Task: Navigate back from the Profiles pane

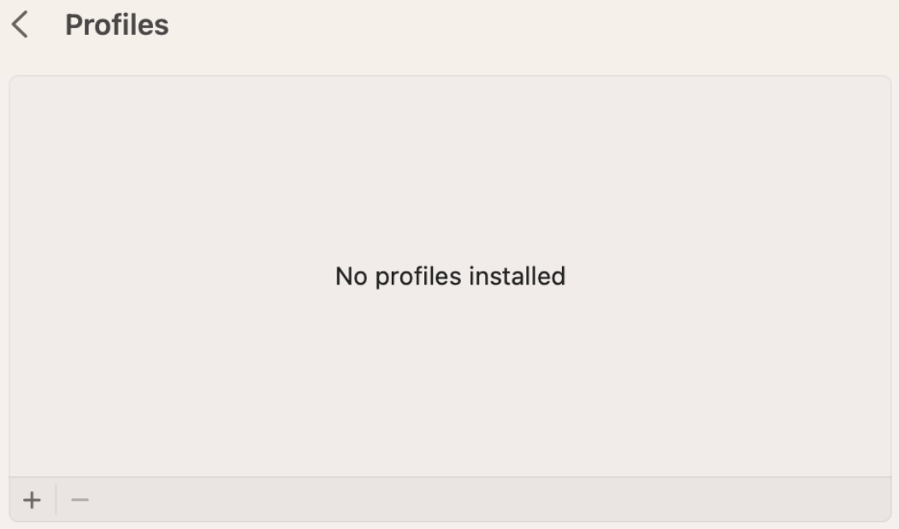Action: point(20,25)
